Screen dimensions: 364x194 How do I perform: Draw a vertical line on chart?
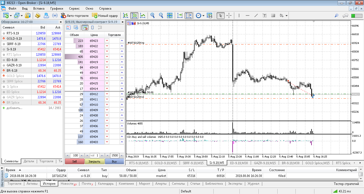[239, 15]
